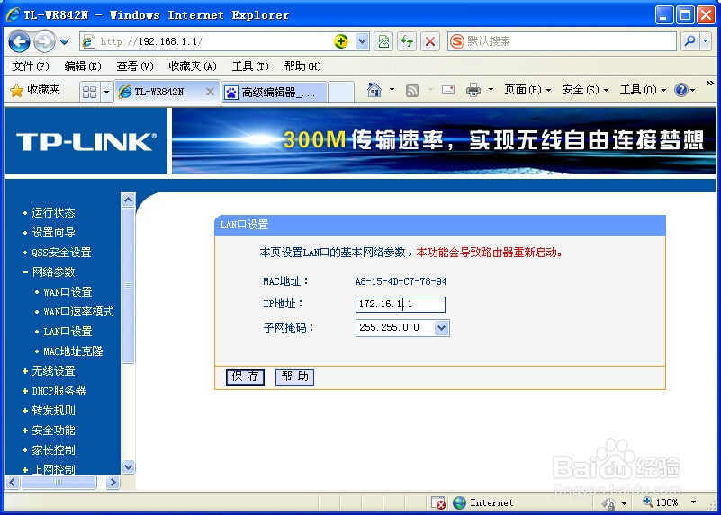Image resolution: width=721 pixels, height=515 pixels.
Task: Collapse the 网络参数 menu section
Action: pyautogui.click(x=53, y=272)
